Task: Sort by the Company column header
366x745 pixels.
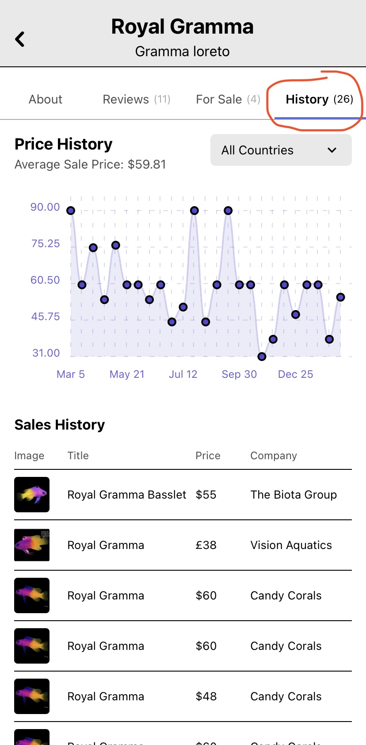Action: [x=274, y=456]
